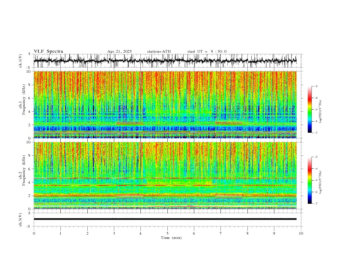Click the 'start UT = 8:30:0' label
Screen dimensions: 339x262
[207, 51]
